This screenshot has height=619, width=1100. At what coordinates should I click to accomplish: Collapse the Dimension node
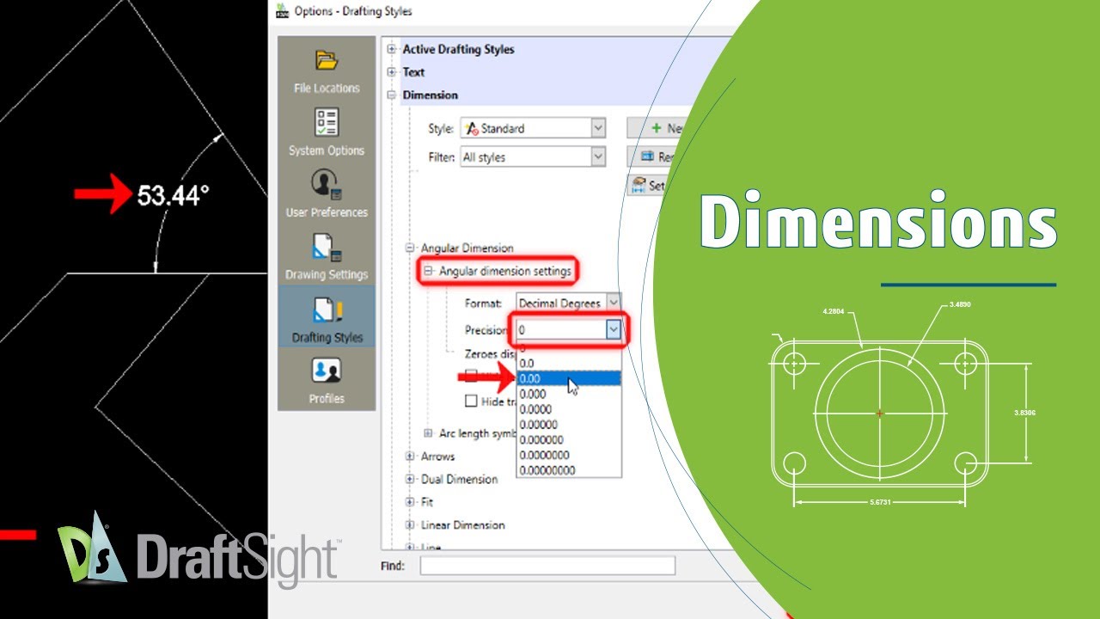point(392,95)
